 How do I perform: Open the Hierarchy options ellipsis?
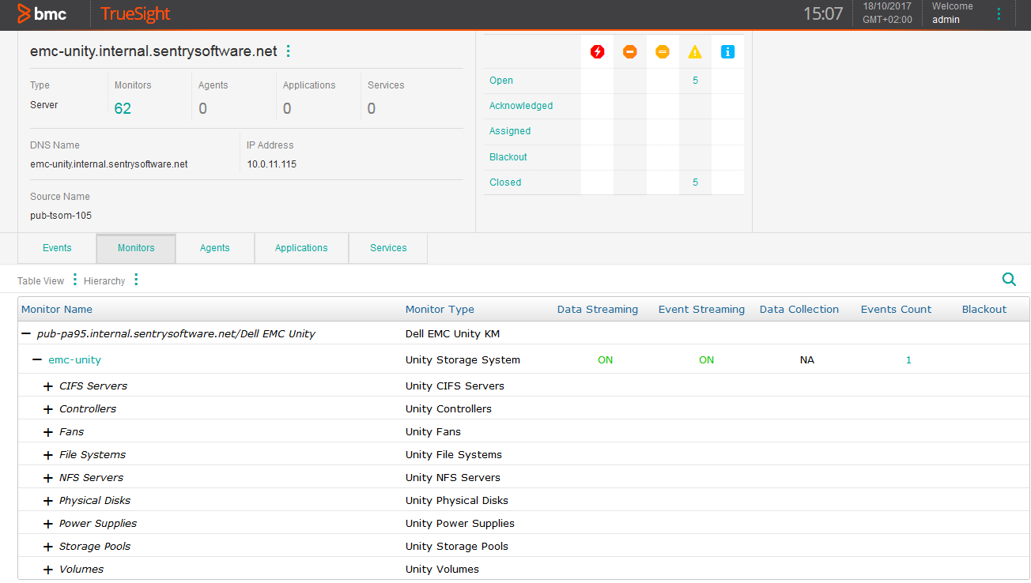pyautogui.click(x=135, y=280)
